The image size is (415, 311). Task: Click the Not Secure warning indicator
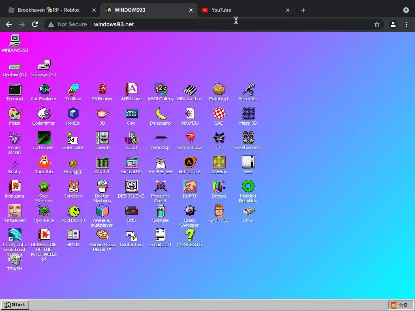click(x=67, y=24)
